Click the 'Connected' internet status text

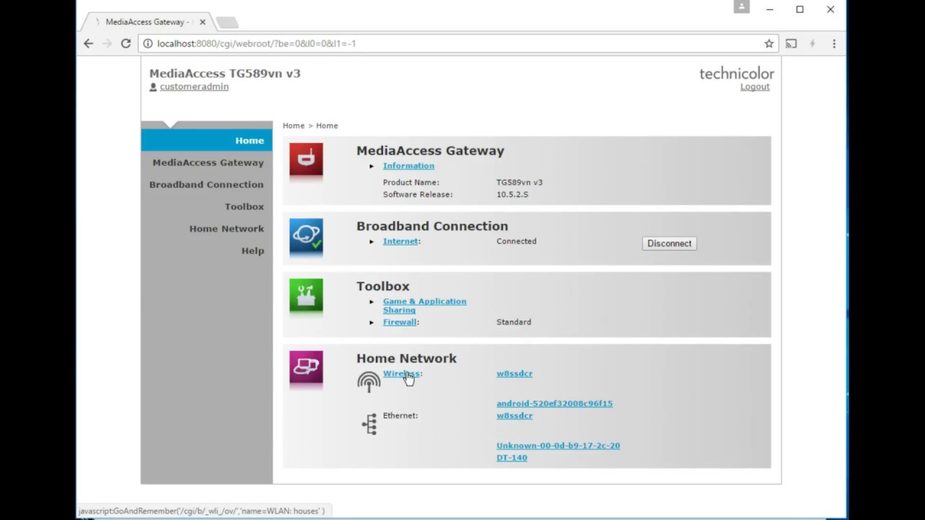(517, 241)
